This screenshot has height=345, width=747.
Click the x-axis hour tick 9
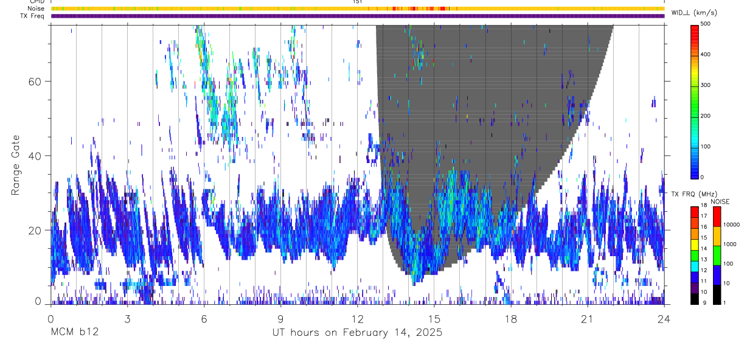coord(281,319)
